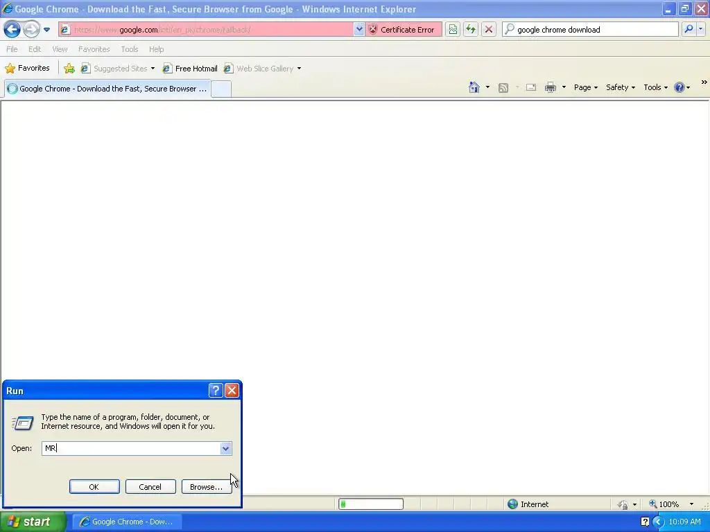The width and height of the screenshot is (710, 532).
Task: Toggle the Compatibility View icon
Action: coord(453,30)
